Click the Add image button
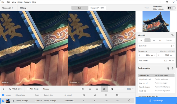This screenshot has width=177, height=104. tap(33, 89)
